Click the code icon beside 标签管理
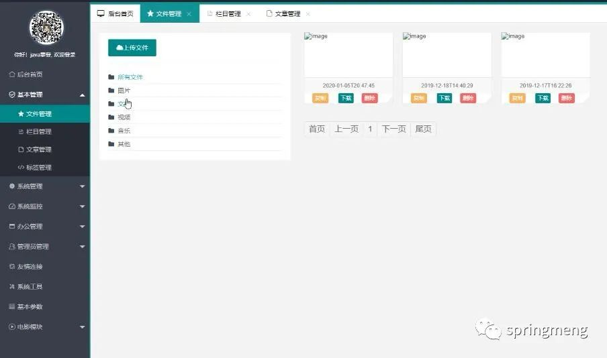Image resolution: width=607 pixels, height=358 pixels. (x=21, y=168)
